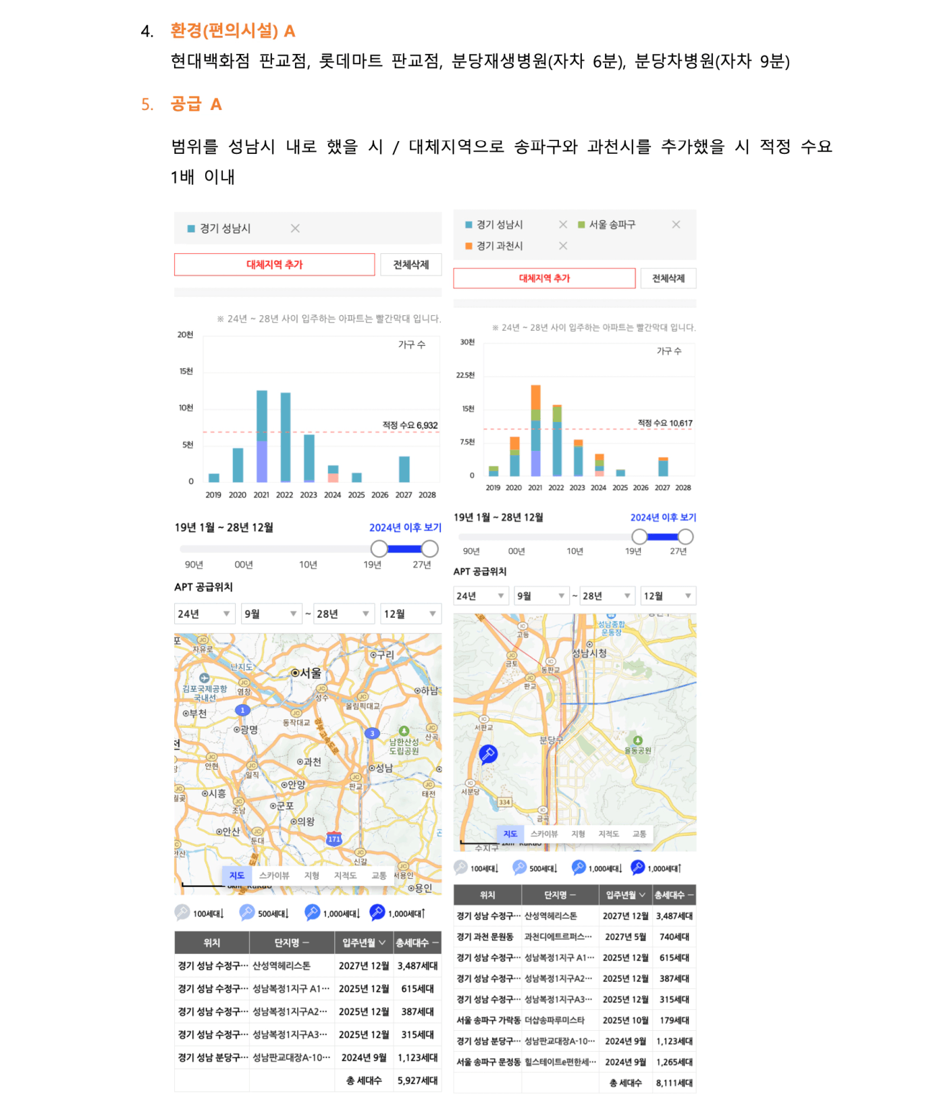Select left slider start handle near 19년
The width and height of the screenshot is (933, 1120).
pyautogui.click(x=379, y=549)
